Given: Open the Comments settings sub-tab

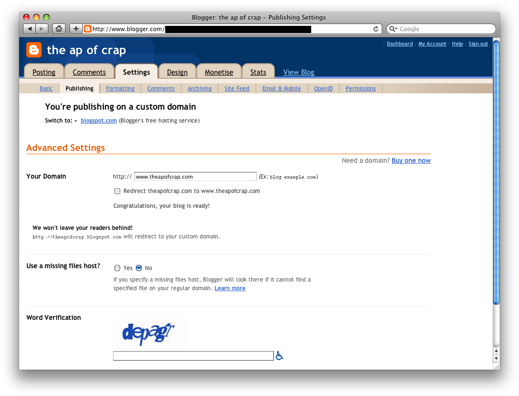Looking at the screenshot, I should click(x=161, y=89).
